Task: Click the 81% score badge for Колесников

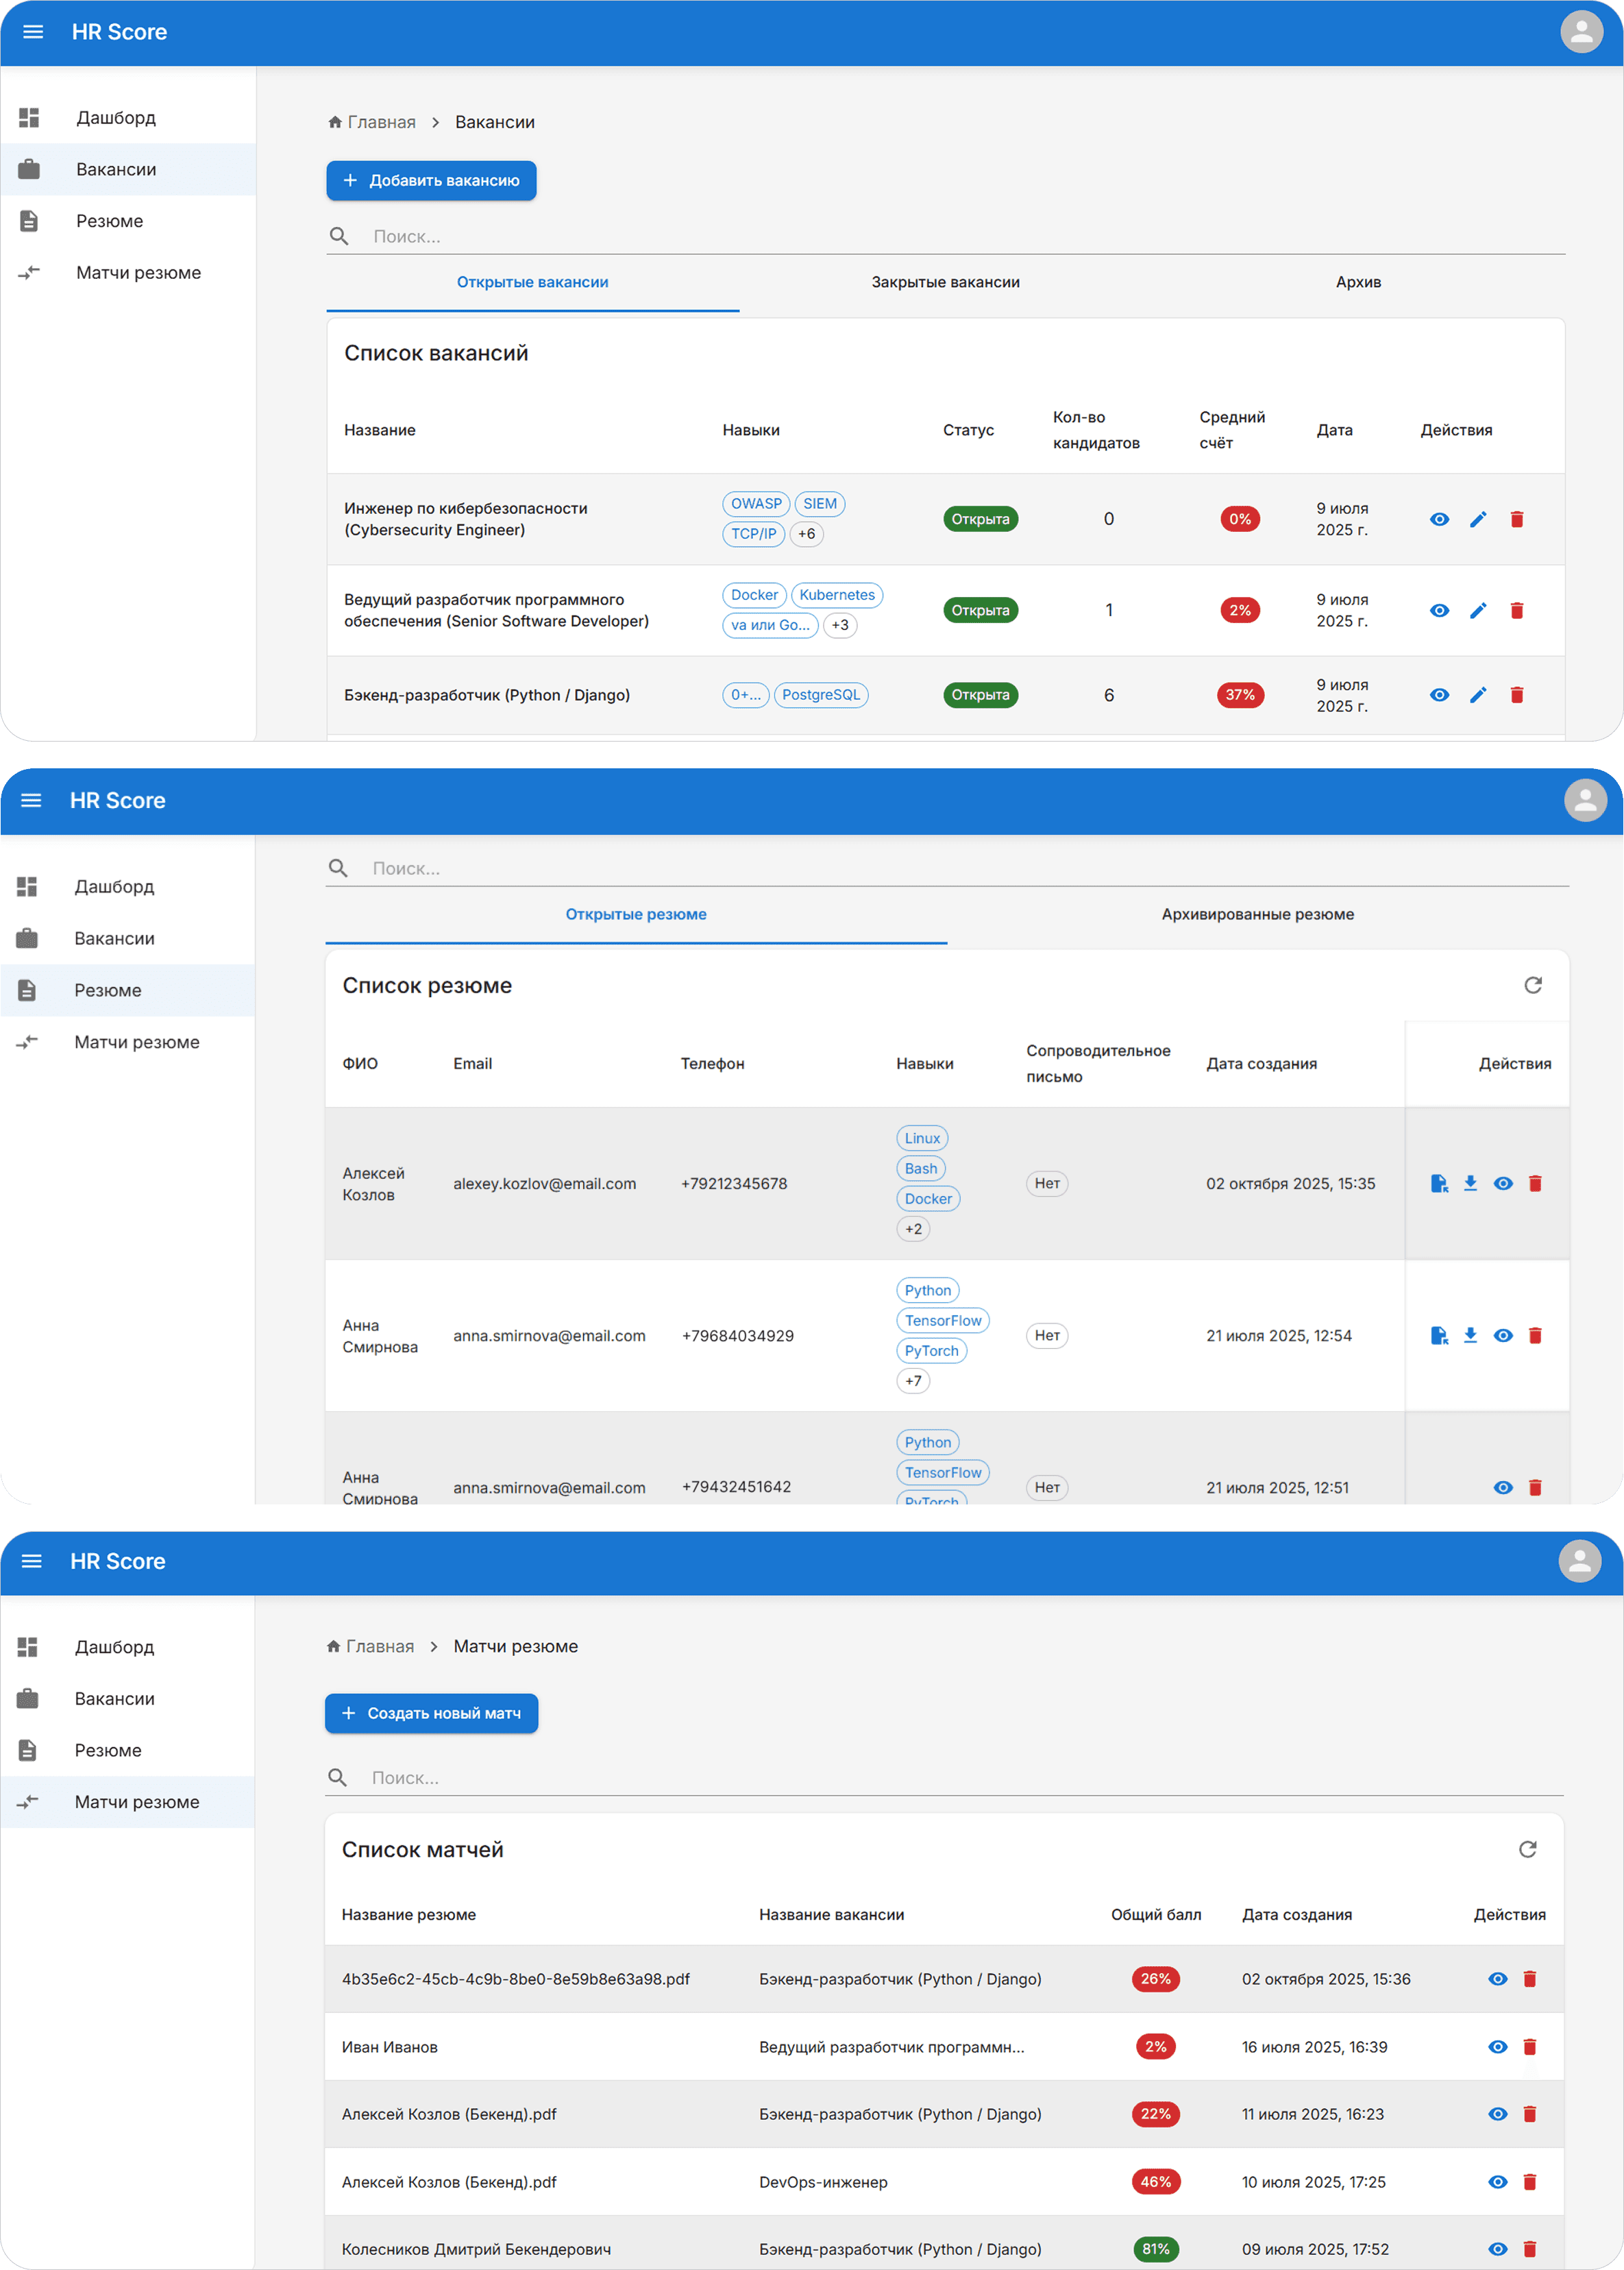Action: pos(1155,2249)
